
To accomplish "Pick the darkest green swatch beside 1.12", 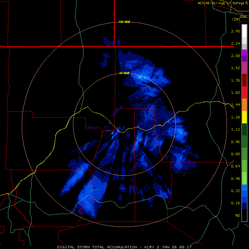I will point(244,129).
